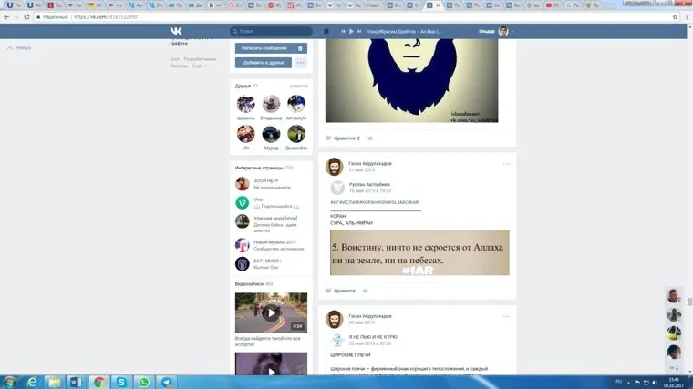Open the Назад link in the left margin
Image resolution: width=693 pixels, height=389 pixels.
coord(19,47)
